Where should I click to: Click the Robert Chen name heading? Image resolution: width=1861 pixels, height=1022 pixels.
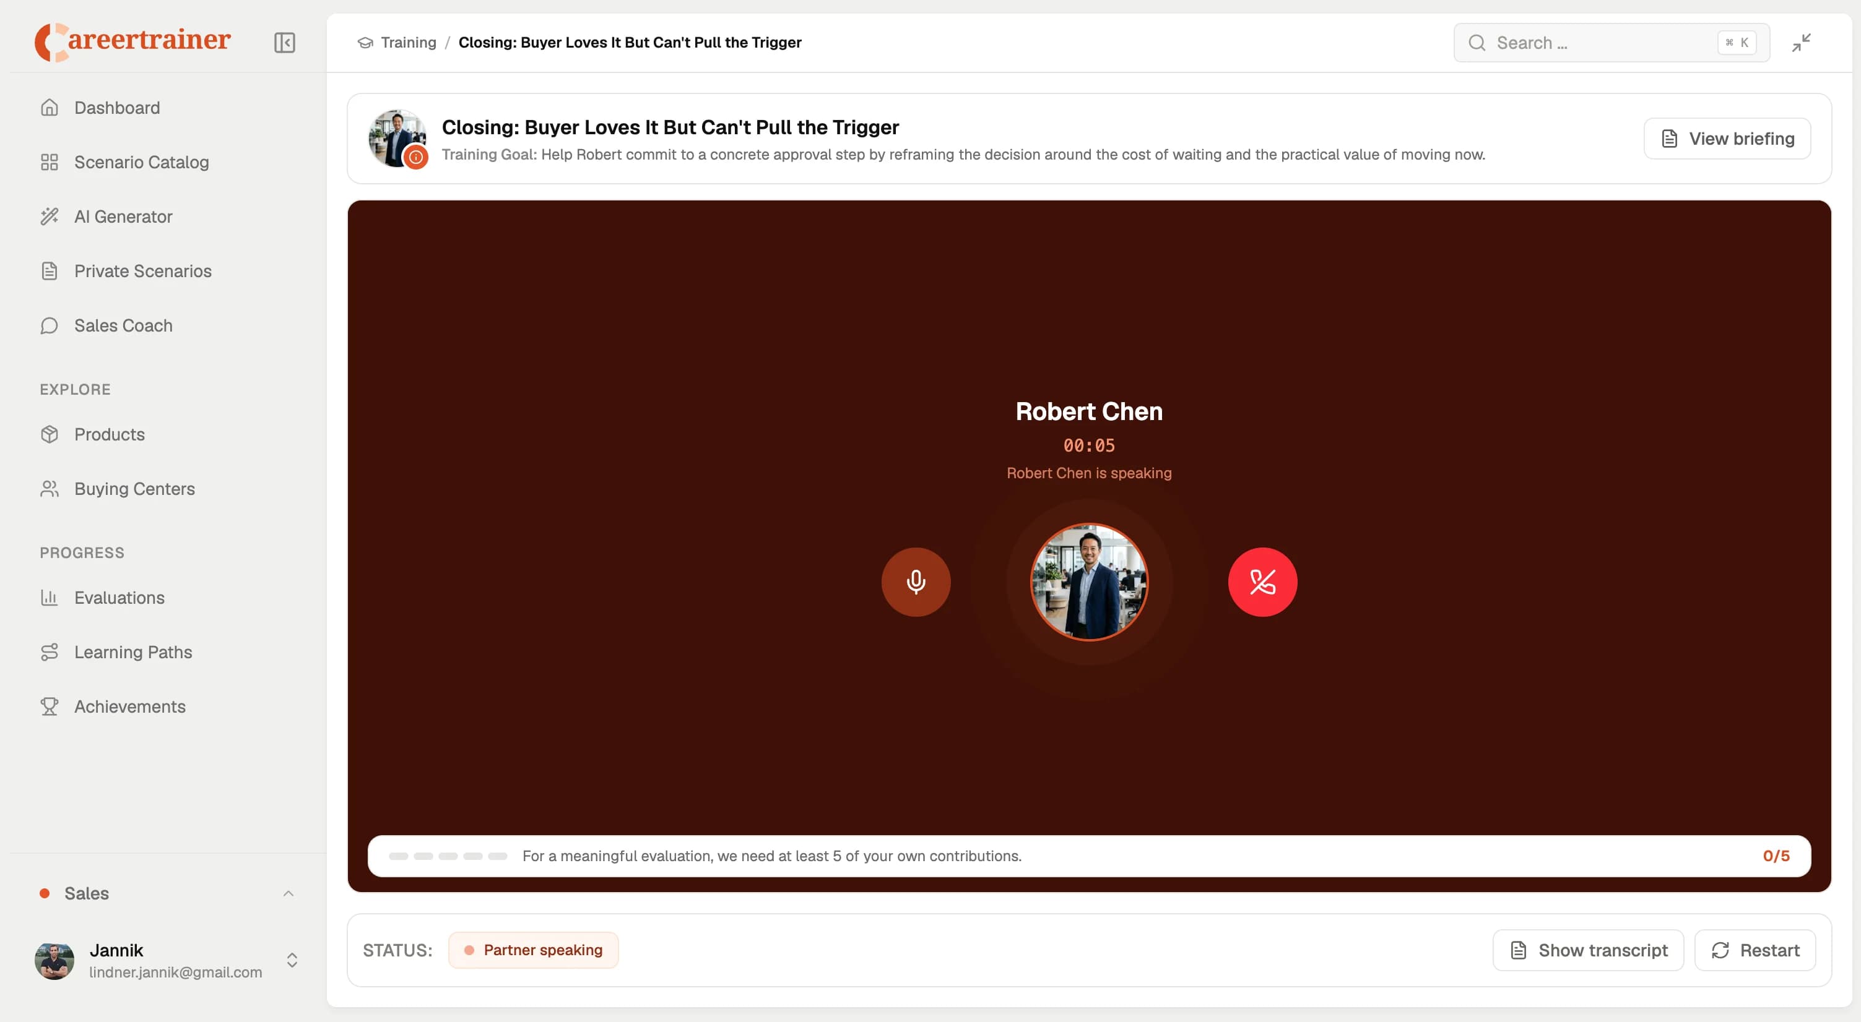[x=1089, y=411]
